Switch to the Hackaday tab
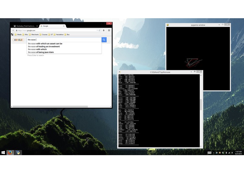Screen dimensions: 244x173 click(26, 26)
